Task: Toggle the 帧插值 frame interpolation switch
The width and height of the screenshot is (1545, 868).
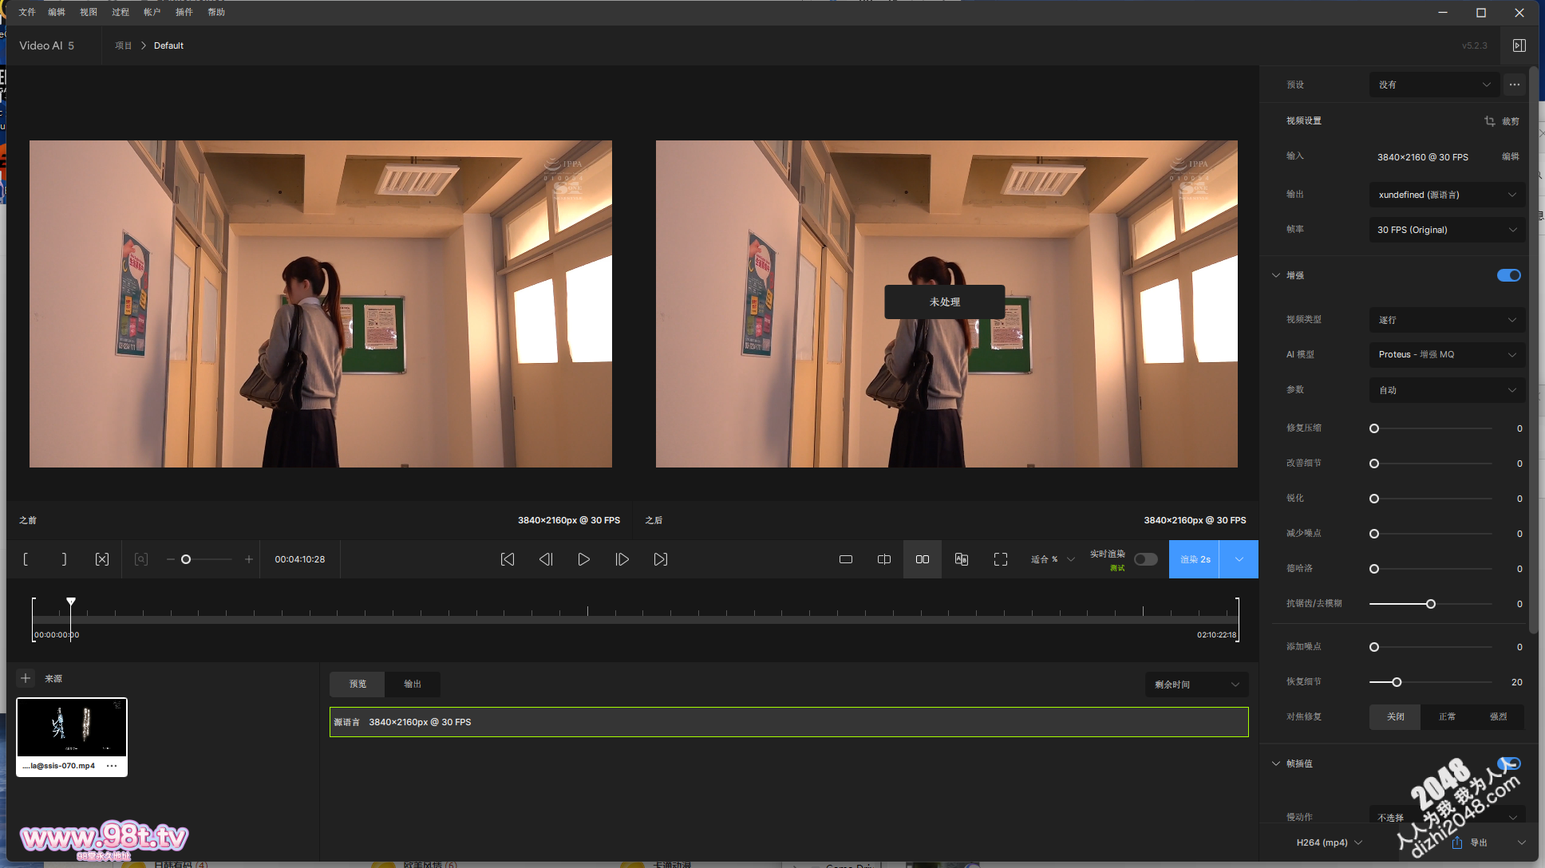Action: (x=1508, y=763)
